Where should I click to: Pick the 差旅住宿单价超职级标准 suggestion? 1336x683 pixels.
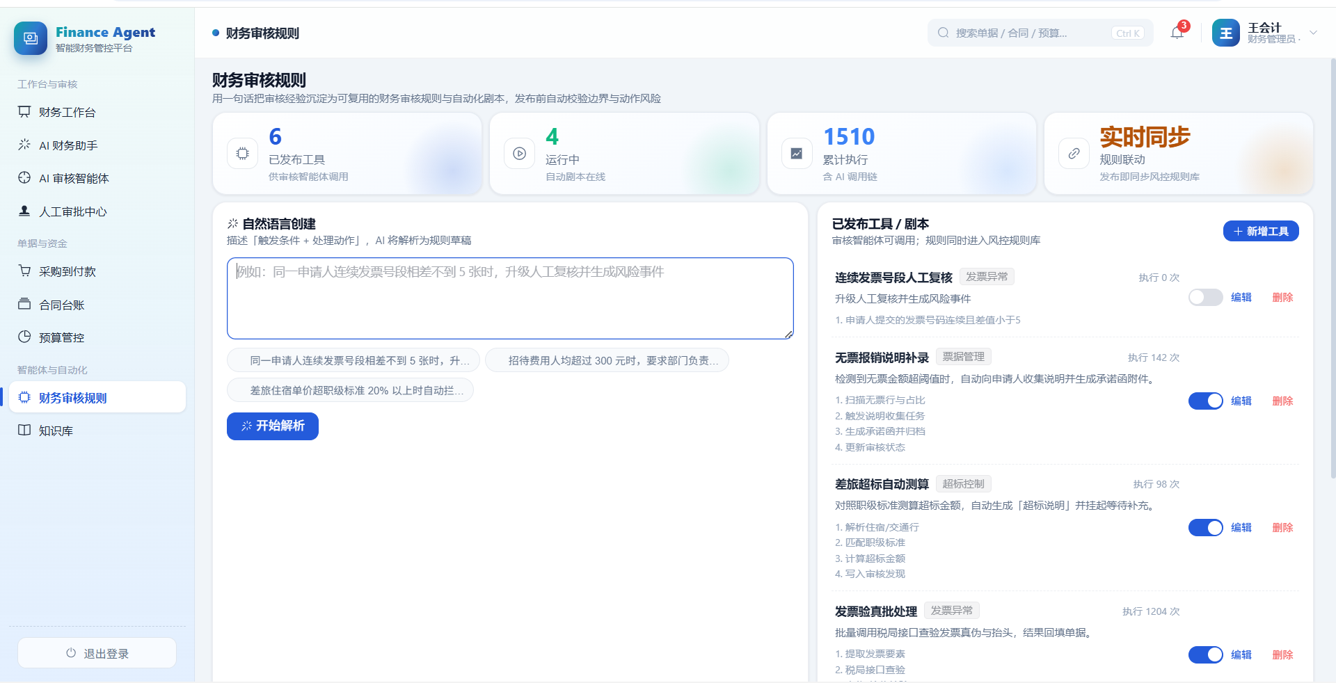click(x=350, y=390)
